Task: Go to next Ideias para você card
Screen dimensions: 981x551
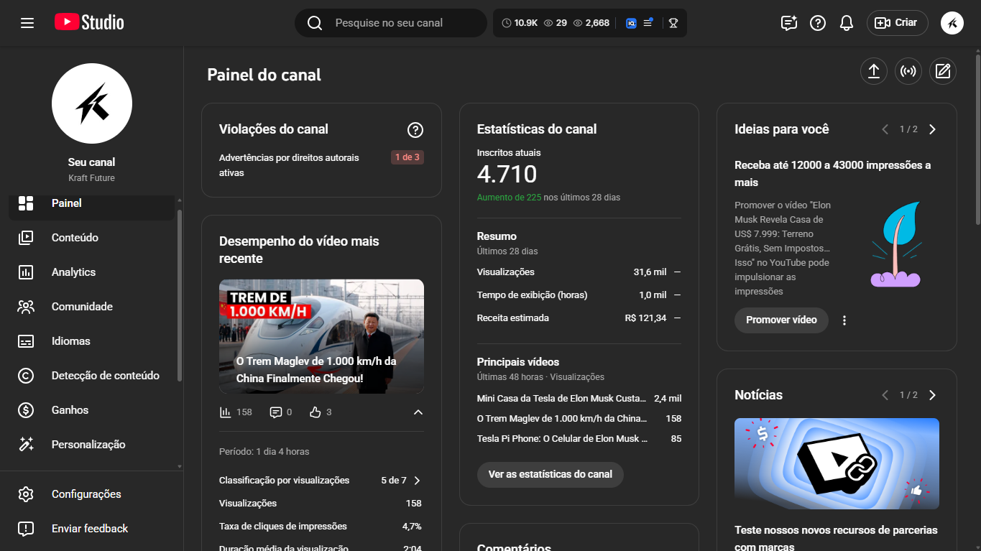Action: (933, 129)
